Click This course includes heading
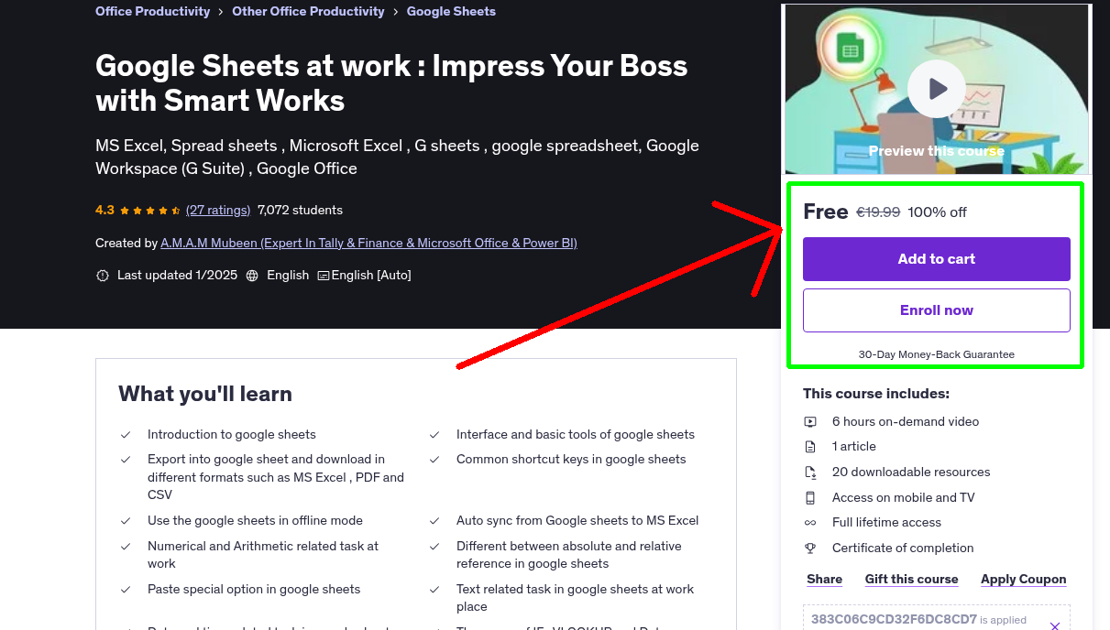The image size is (1110, 630). tap(876, 394)
